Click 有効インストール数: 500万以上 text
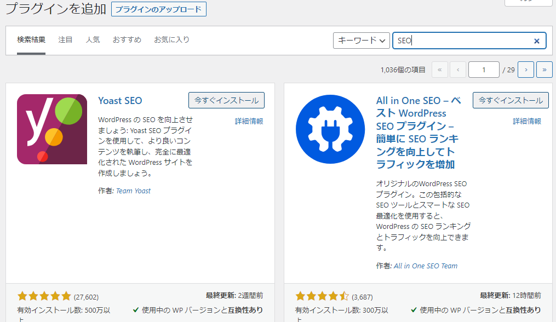Screen dimensions: 556x322 coord(64,314)
